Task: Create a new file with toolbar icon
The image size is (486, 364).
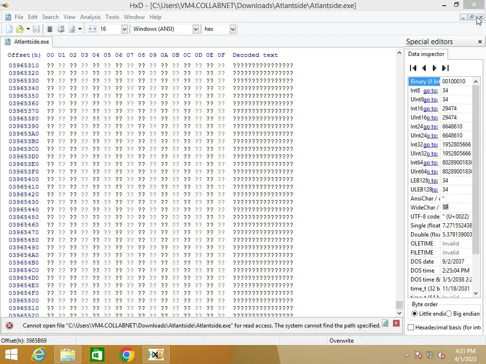Action: pyautogui.click(x=9, y=29)
